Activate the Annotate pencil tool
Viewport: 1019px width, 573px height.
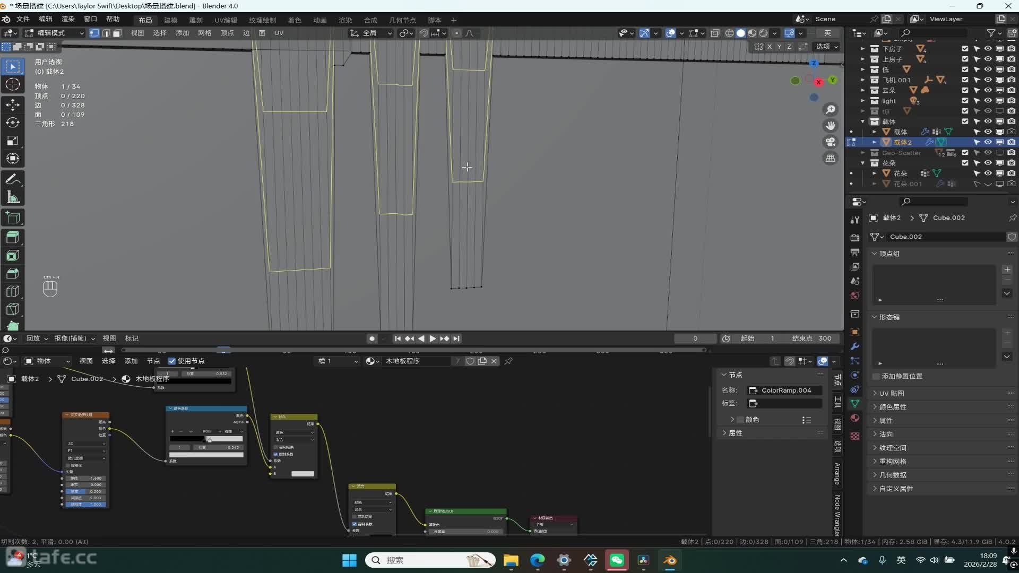coord(13,179)
